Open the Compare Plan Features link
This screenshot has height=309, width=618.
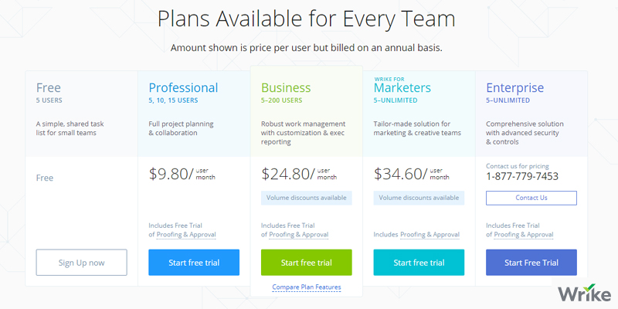pos(307,287)
